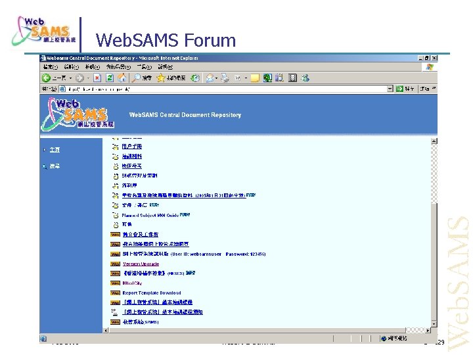Click the horizontal scrollbar right arrow
The width and height of the screenshot is (473, 355).
click(428, 331)
